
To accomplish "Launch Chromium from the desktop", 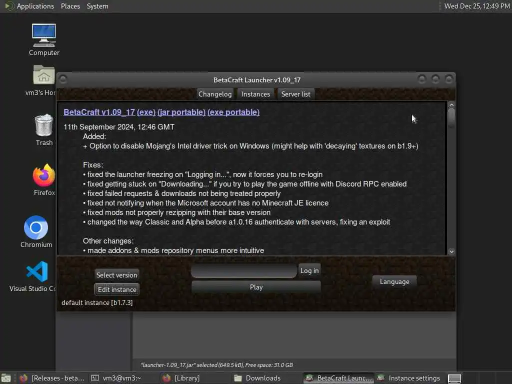I will click(x=36, y=231).
